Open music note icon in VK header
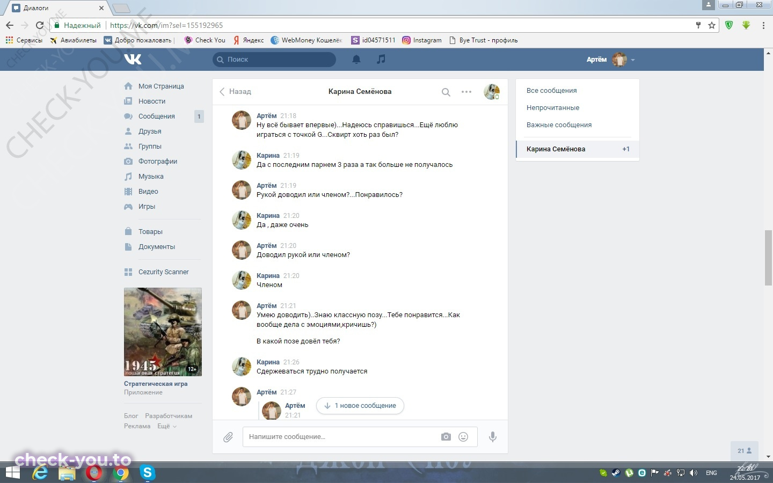Image resolution: width=773 pixels, height=483 pixels. pyautogui.click(x=381, y=59)
